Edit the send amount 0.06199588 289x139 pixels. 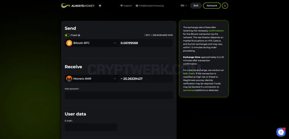click(x=146, y=43)
